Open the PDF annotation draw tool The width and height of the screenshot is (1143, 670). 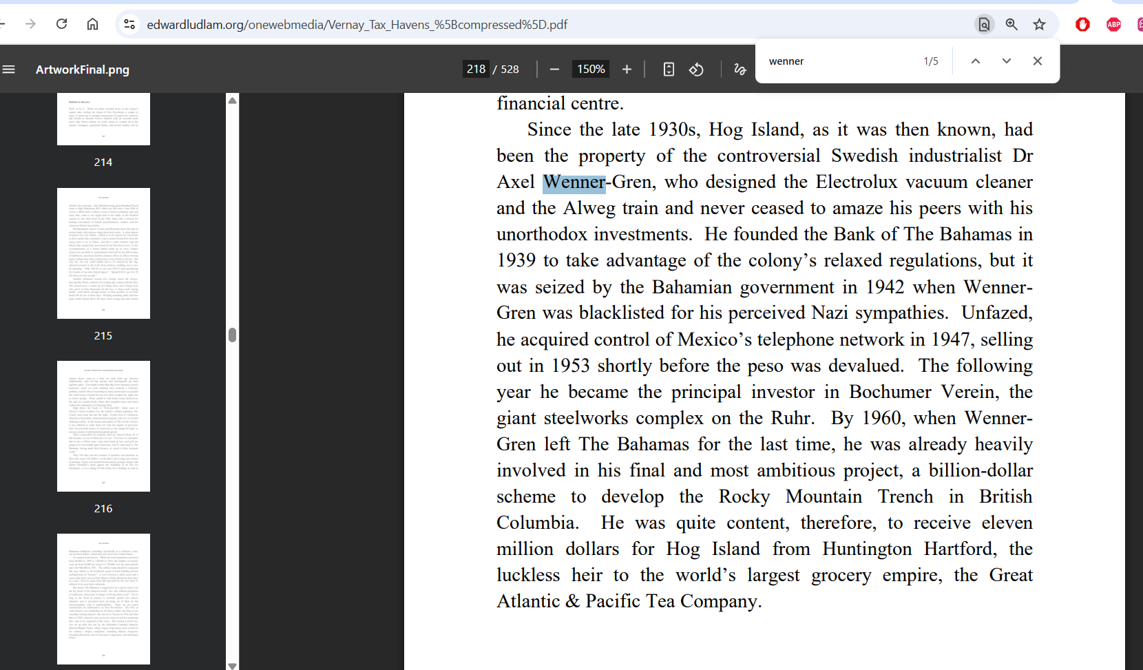point(740,69)
